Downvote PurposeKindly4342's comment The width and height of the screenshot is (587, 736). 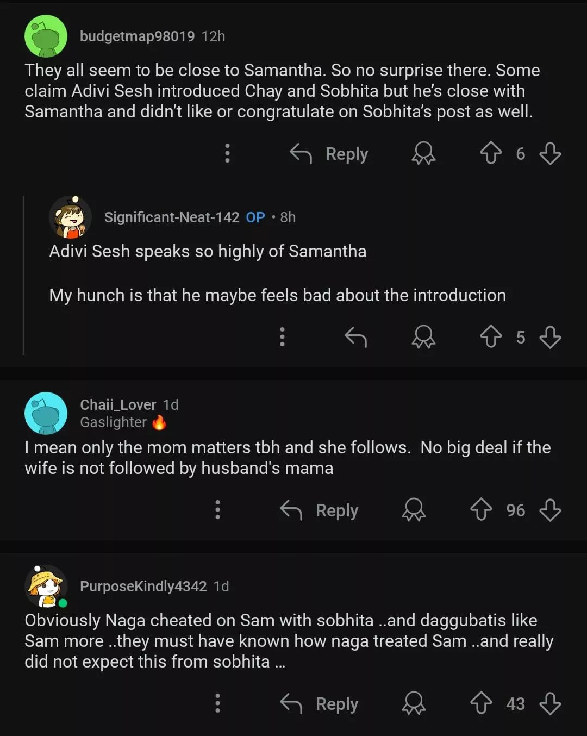tap(550, 703)
